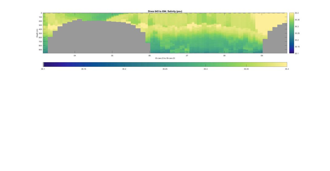Click depth axis tick "500"
330x171 pixels.
tap(40, 34)
